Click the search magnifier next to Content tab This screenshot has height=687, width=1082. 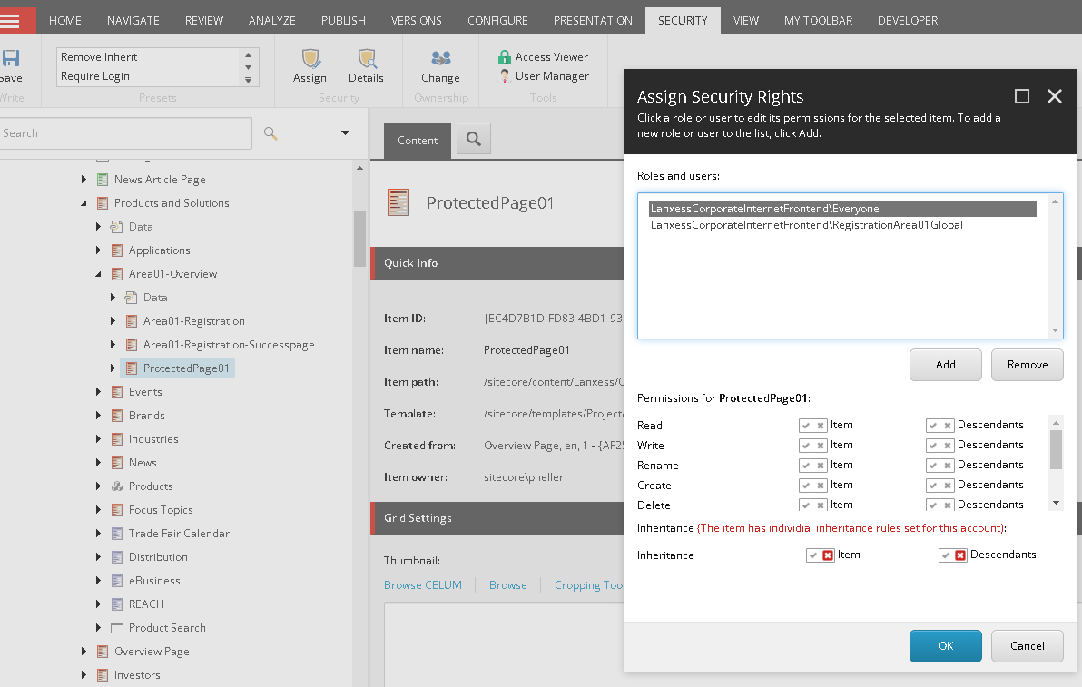click(x=474, y=139)
